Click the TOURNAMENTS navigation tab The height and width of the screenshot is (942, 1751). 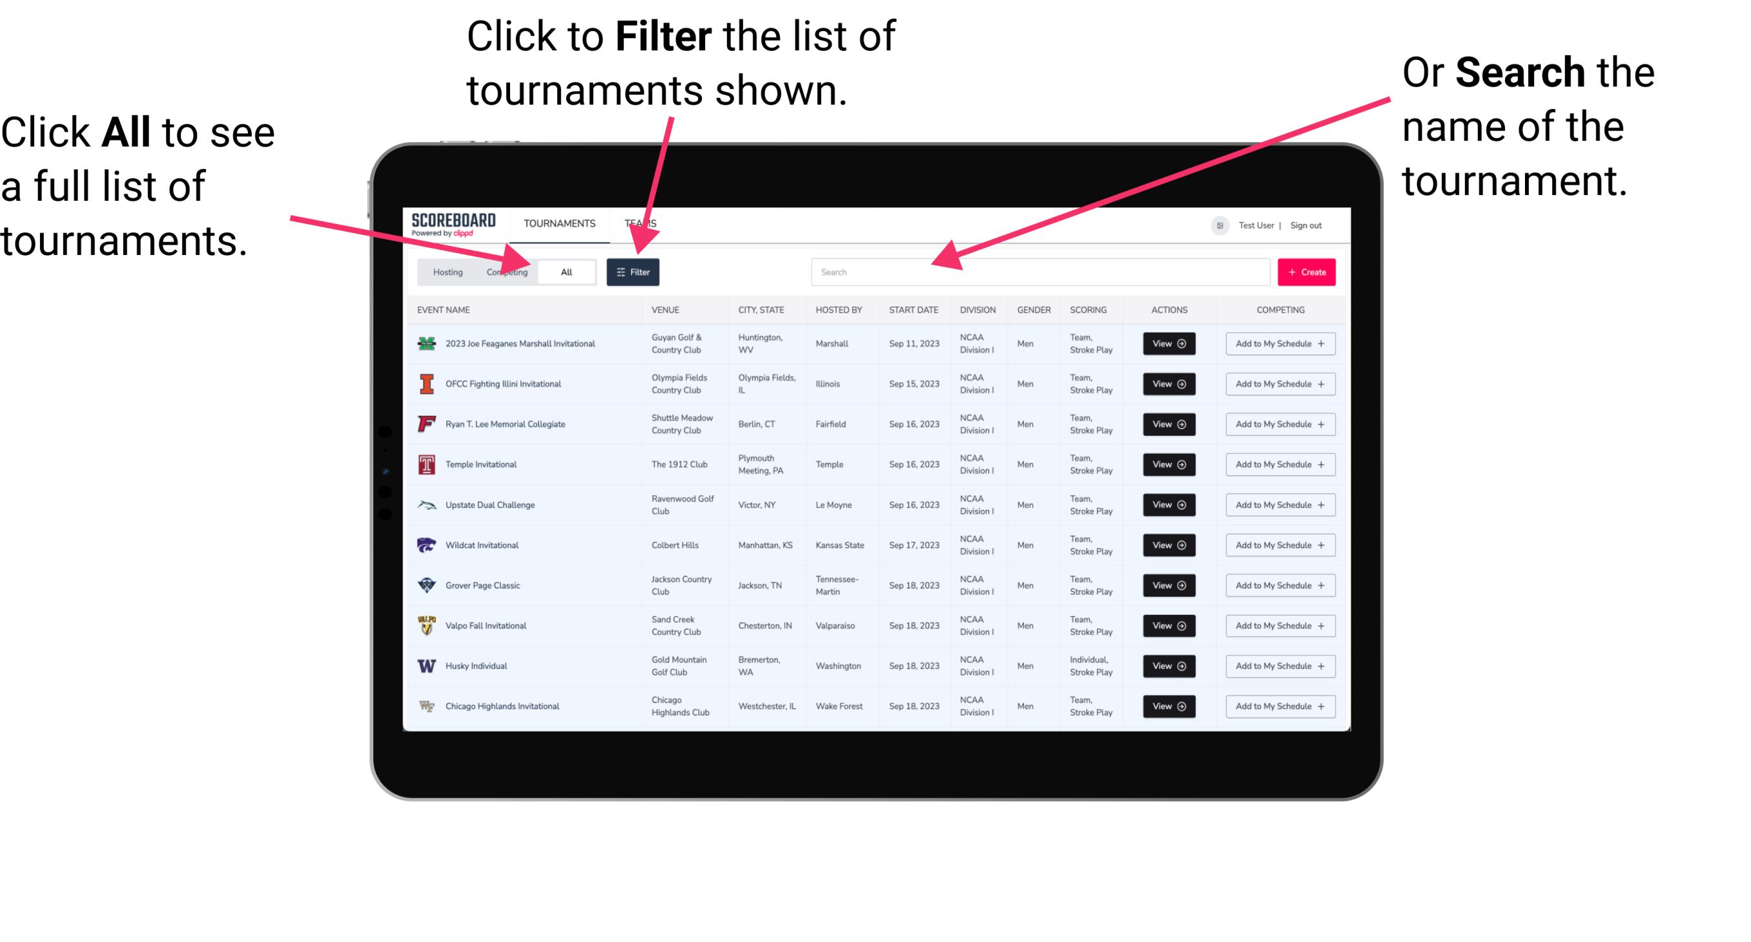click(557, 223)
